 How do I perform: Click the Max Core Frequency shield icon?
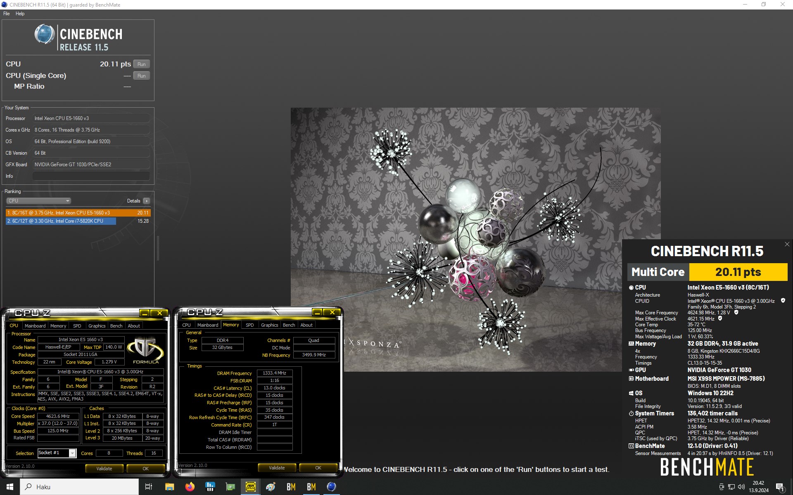click(736, 312)
